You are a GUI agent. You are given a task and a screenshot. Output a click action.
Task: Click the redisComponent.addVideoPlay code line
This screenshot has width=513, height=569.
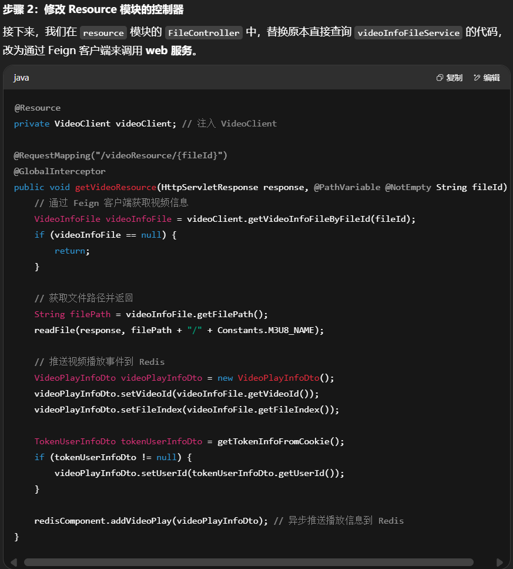click(151, 521)
